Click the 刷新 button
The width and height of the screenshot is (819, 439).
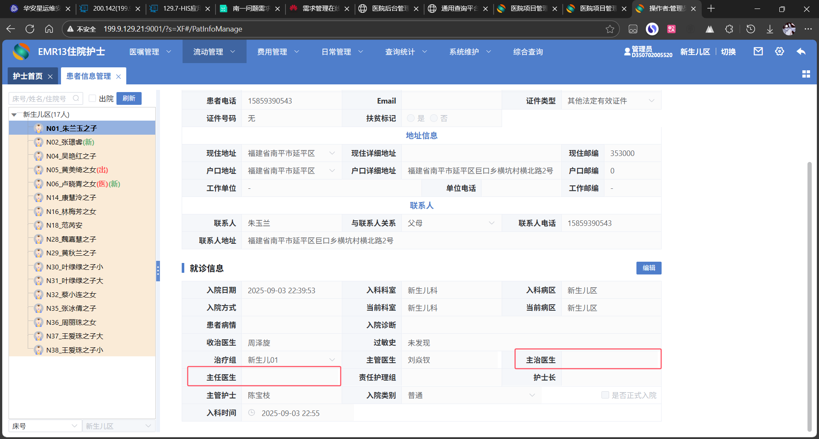[129, 98]
